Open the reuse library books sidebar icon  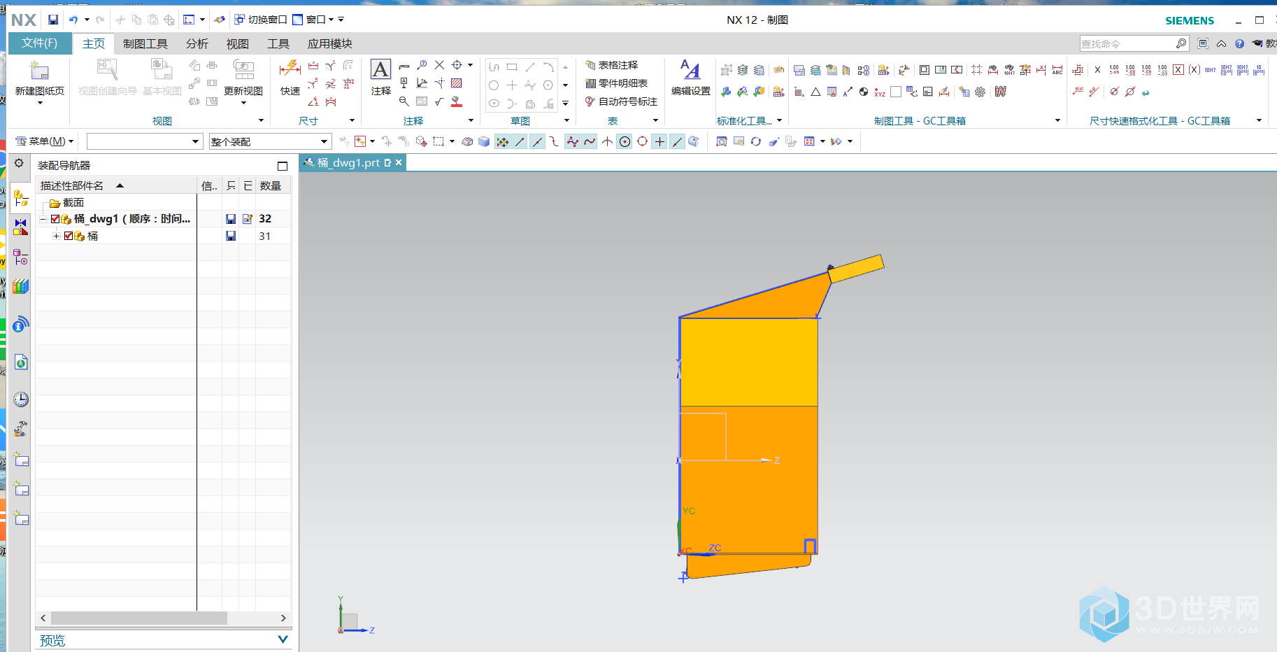[x=20, y=286]
